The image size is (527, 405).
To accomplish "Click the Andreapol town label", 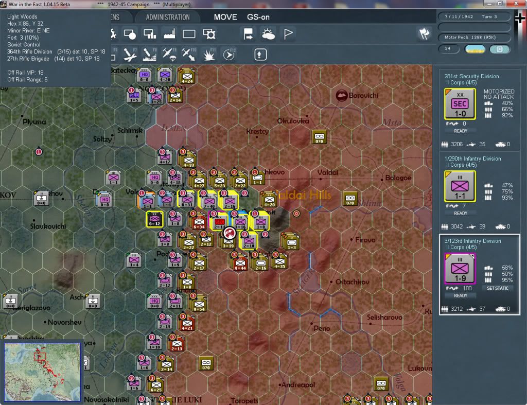I will [298, 384].
